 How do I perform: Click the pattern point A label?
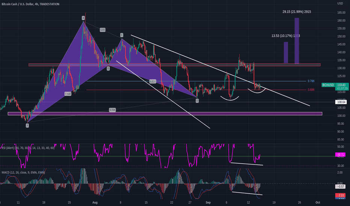tap(83, 18)
